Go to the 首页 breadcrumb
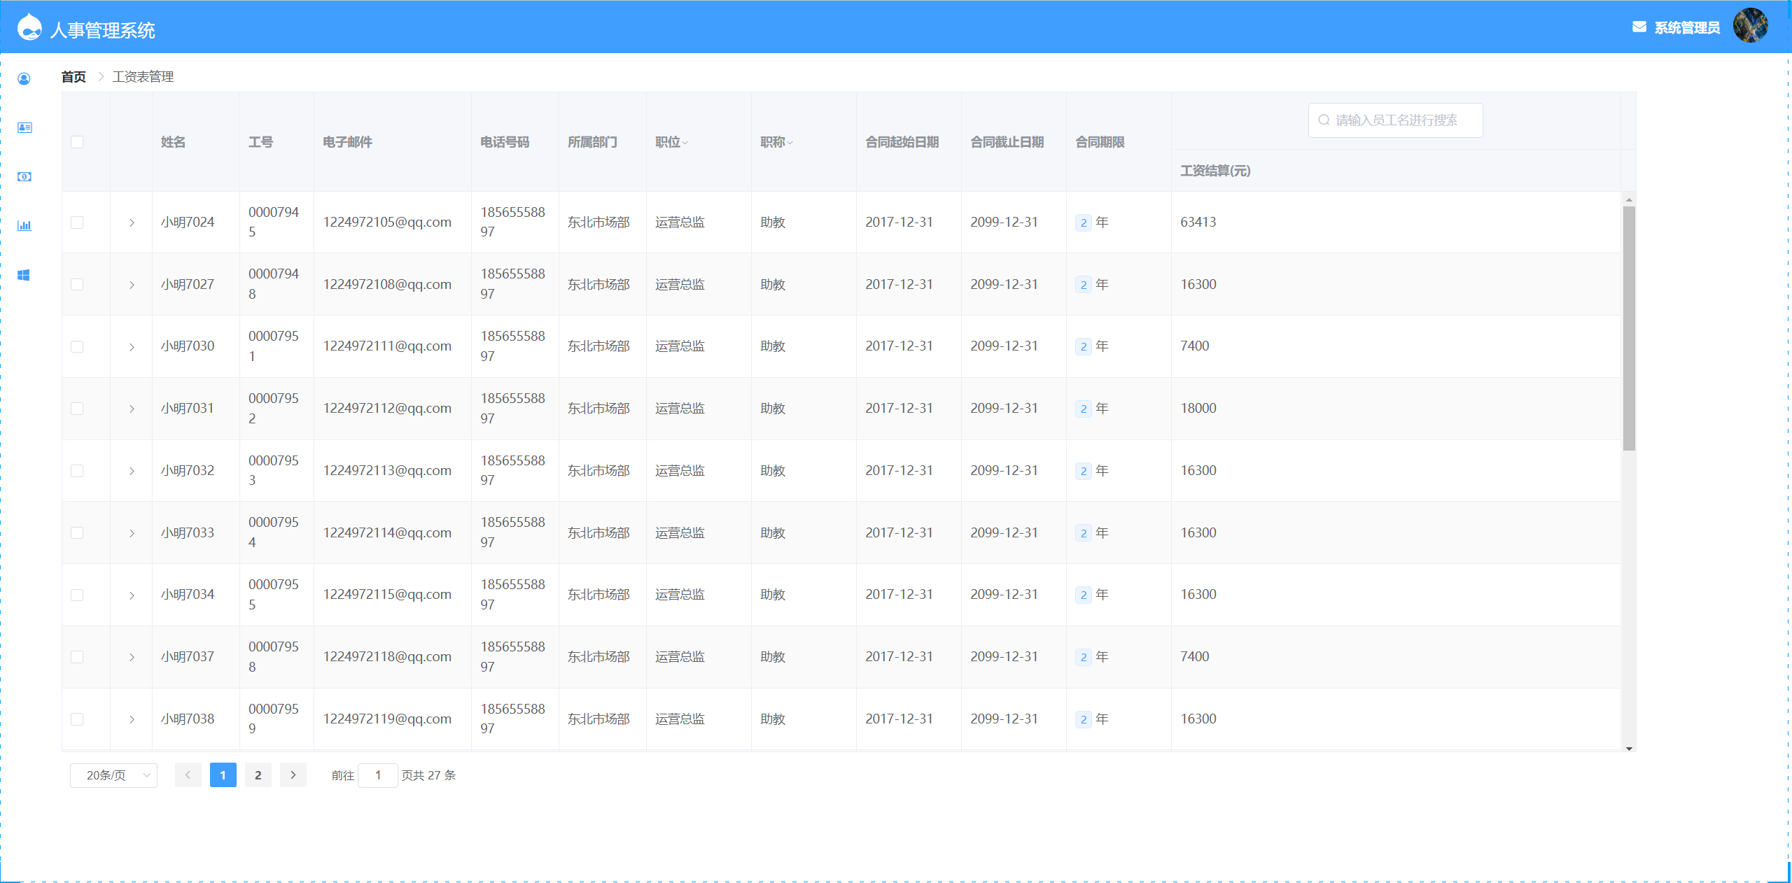 coord(73,77)
